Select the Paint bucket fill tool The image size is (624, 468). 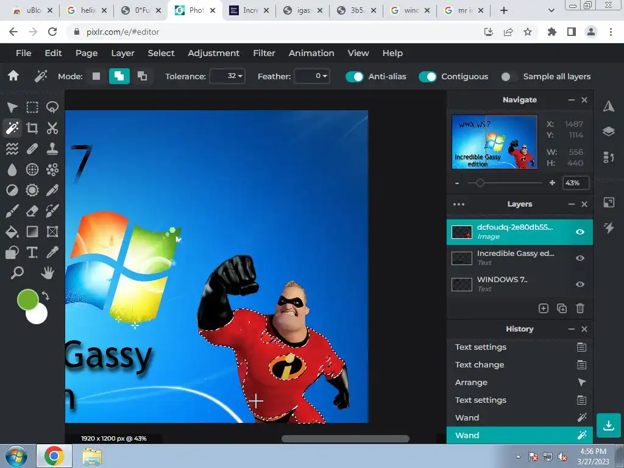point(12,232)
